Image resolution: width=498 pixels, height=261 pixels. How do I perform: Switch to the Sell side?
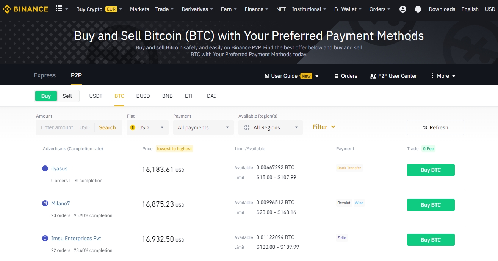coord(67,96)
